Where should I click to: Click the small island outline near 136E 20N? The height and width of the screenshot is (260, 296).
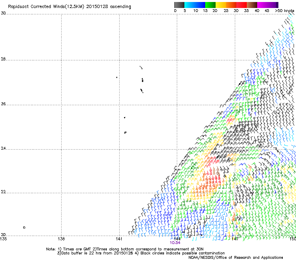tap(24, 227)
